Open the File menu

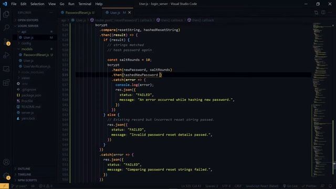14,4
